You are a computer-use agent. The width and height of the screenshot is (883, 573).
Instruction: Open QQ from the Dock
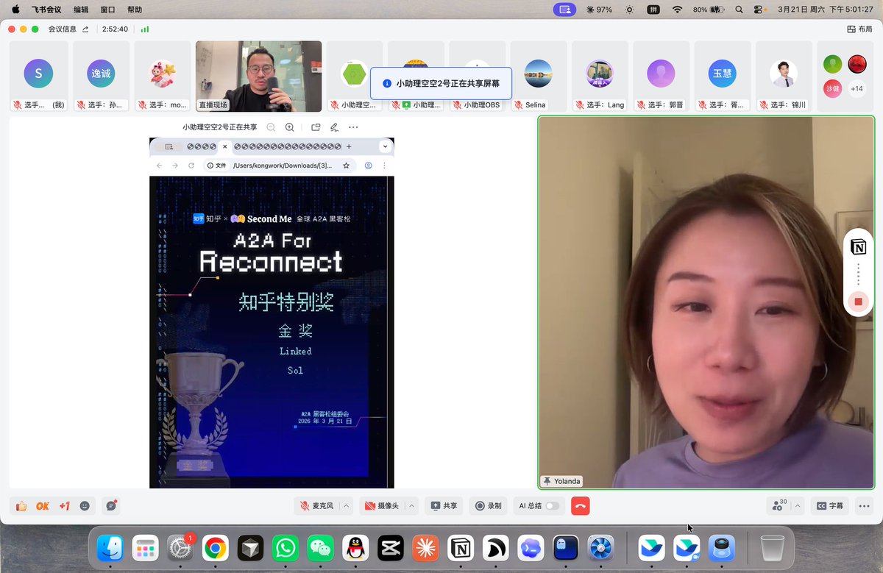pos(355,548)
